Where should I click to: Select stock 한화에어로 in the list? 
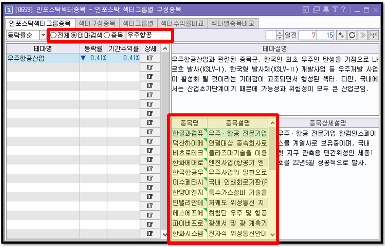189,163
